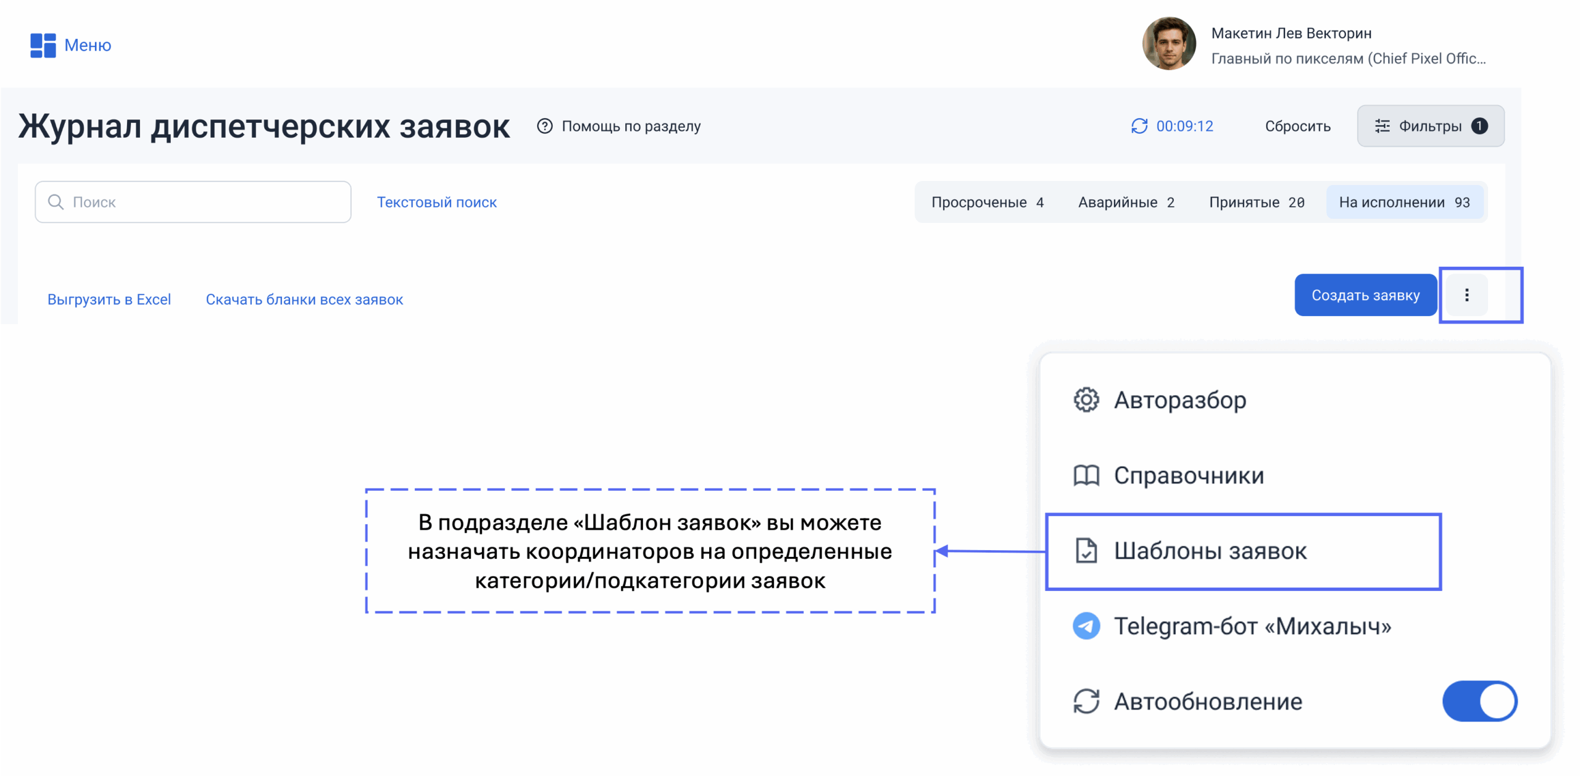Click the Telegram bot icon
Image resolution: width=1580 pixels, height=778 pixels.
(x=1086, y=626)
